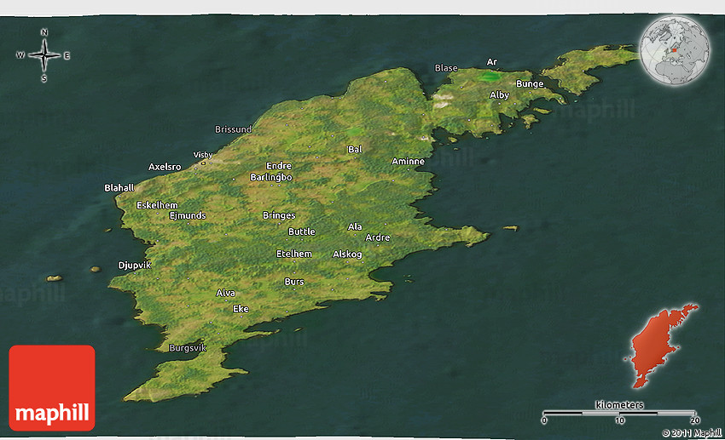
Task: Click the Barlingbo label
Action: pyautogui.click(x=271, y=177)
